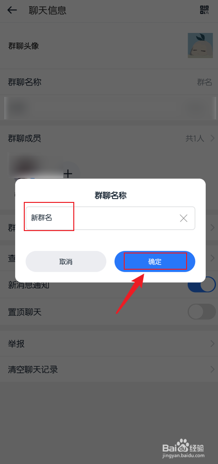Expand 群聊成员 list chevron
Screen dimensions: 218x464
tap(212, 138)
